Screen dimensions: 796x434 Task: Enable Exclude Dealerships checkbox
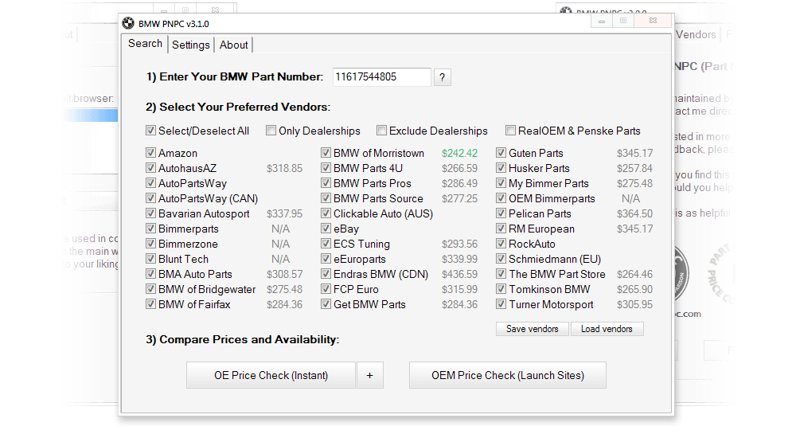[x=381, y=131]
